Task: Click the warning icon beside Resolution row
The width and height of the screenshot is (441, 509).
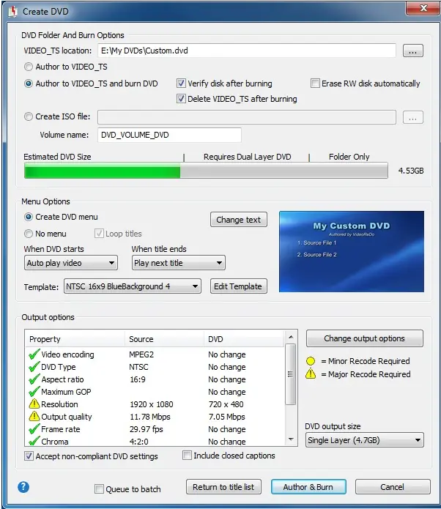Action: point(33,404)
